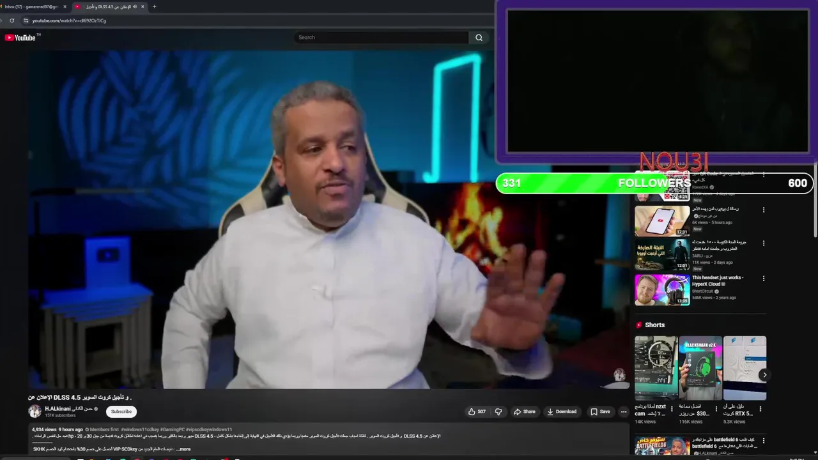Open options menu for 17:31 video

(763, 210)
